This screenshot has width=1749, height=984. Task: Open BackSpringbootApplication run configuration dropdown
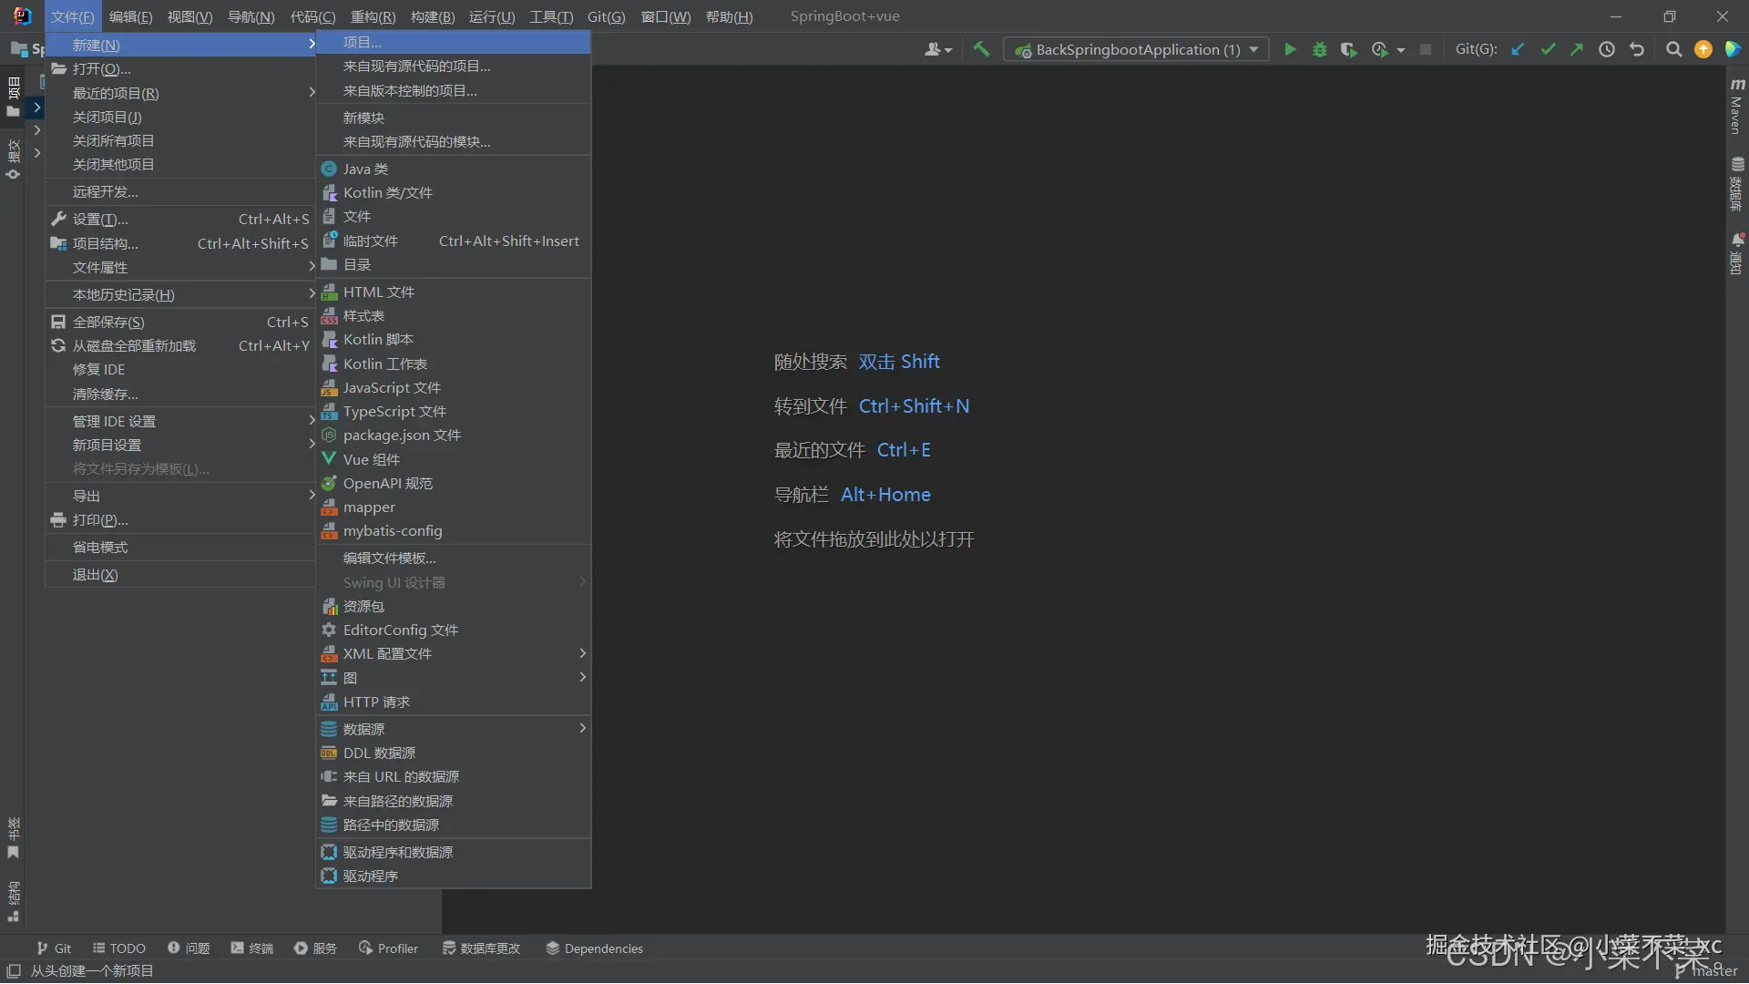[x=1137, y=49]
